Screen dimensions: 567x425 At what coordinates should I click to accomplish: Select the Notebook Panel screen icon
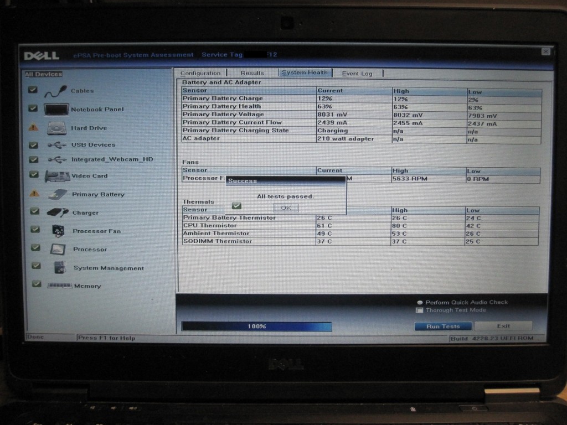pos(56,109)
